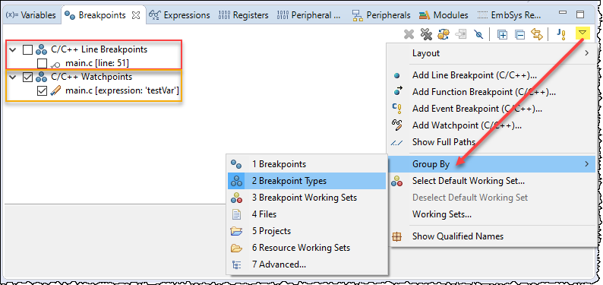Group by 5 Projects
603x285 pixels.
point(307,231)
